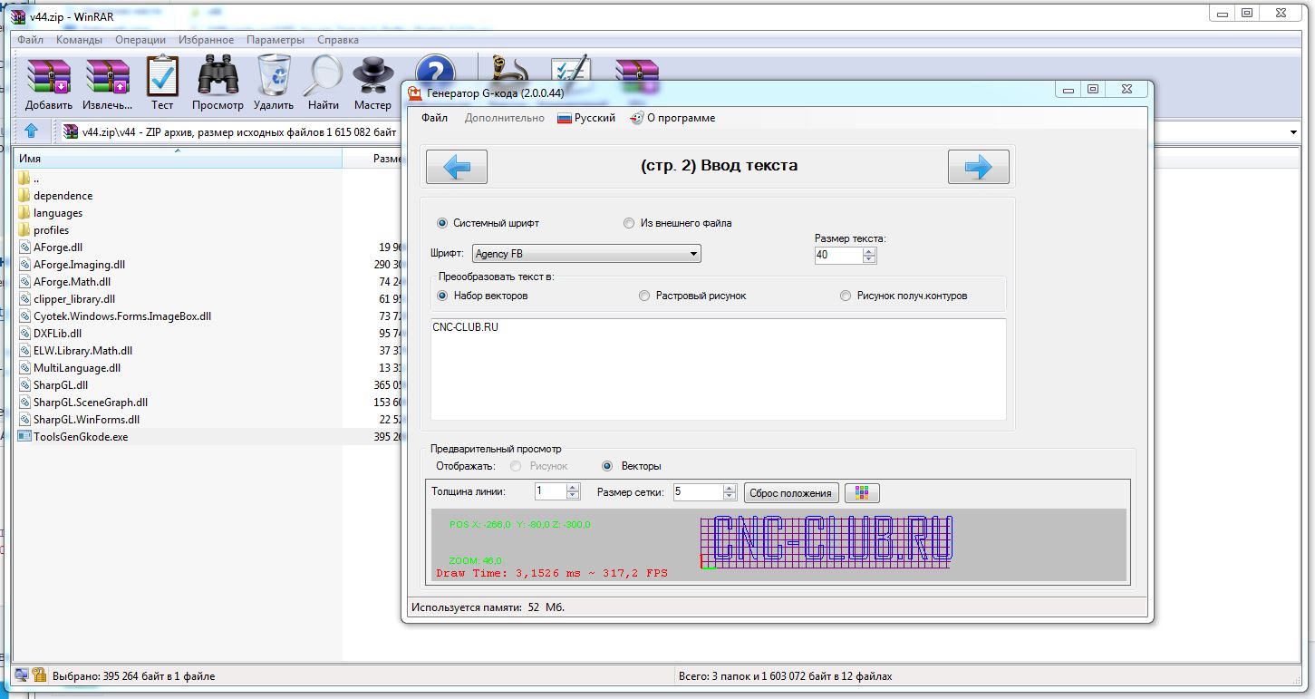Select the Векторы preview display radio

(x=607, y=466)
